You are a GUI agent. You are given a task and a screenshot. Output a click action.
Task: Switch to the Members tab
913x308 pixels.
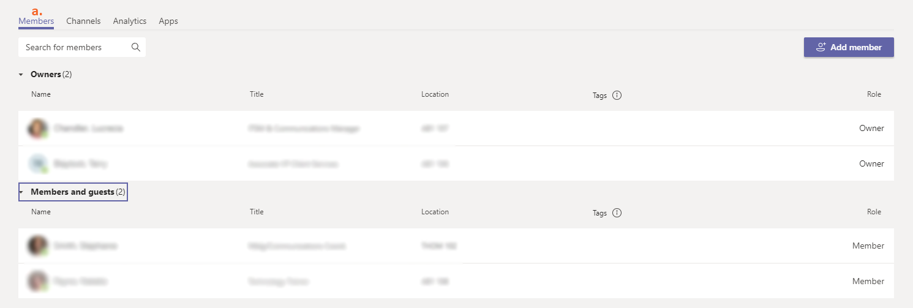coord(36,21)
